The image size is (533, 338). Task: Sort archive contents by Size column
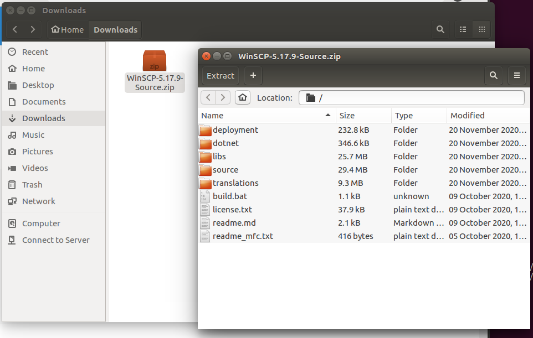click(363, 116)
